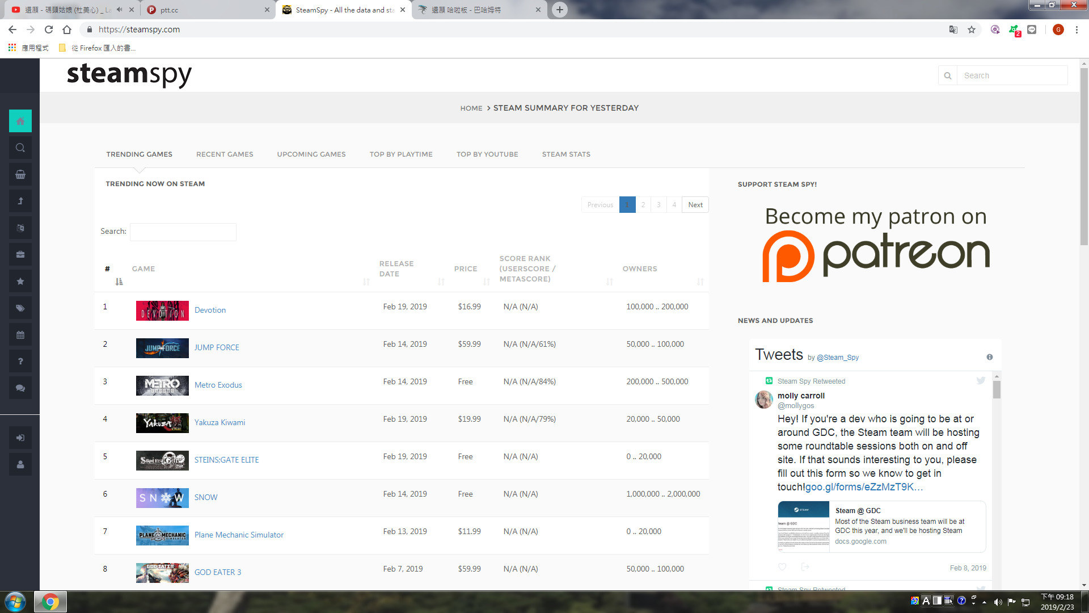The width and height of the screenshot is (1089, 613).
Task: Click the Chrome icon in the taskbar
Action: 50,602
